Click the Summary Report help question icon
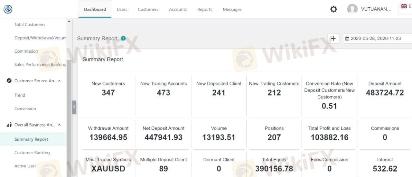412x177 pixels. (x=123, y=38)
